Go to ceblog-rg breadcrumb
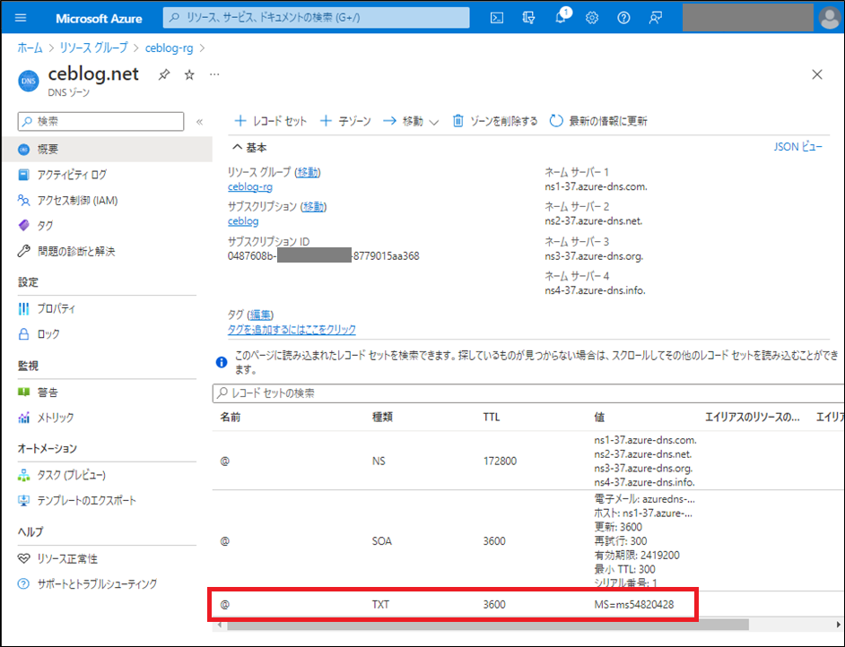Image resolution: width=845 pixels, height=647 pixels. (x=170, y=47)
